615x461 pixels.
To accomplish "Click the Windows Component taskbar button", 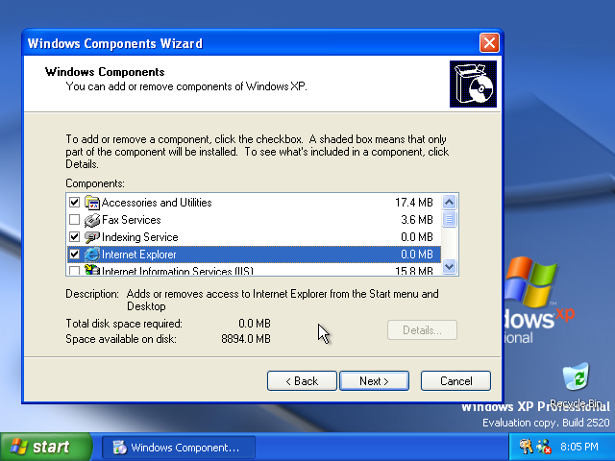I will [x=179, y=448].
